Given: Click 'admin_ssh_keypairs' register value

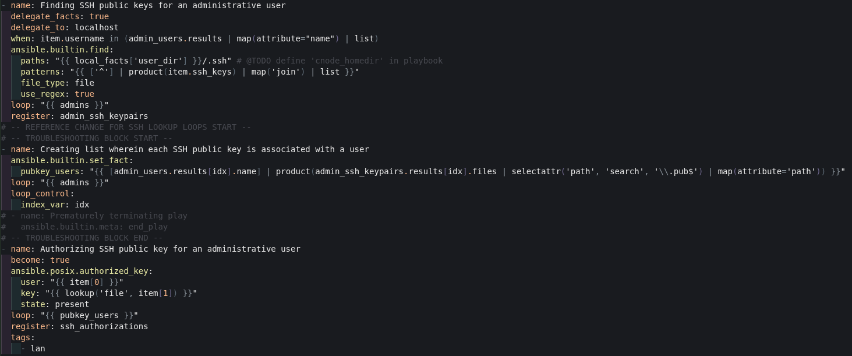Looking at the screenshot, I should click(104, 116).
